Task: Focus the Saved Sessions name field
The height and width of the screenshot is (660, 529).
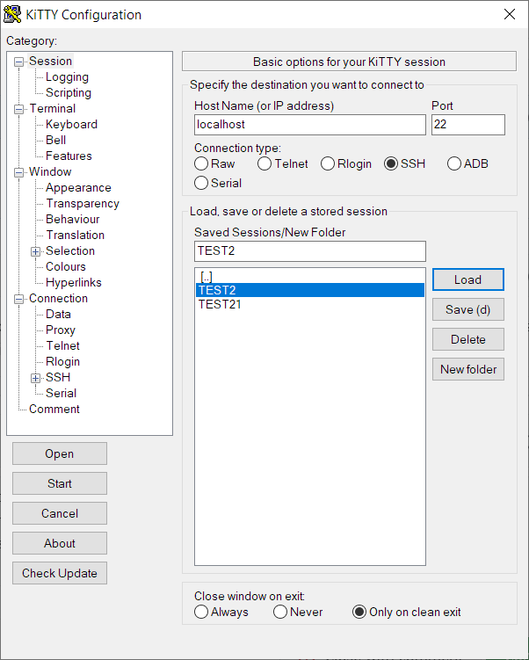Action: click(310, 251)
